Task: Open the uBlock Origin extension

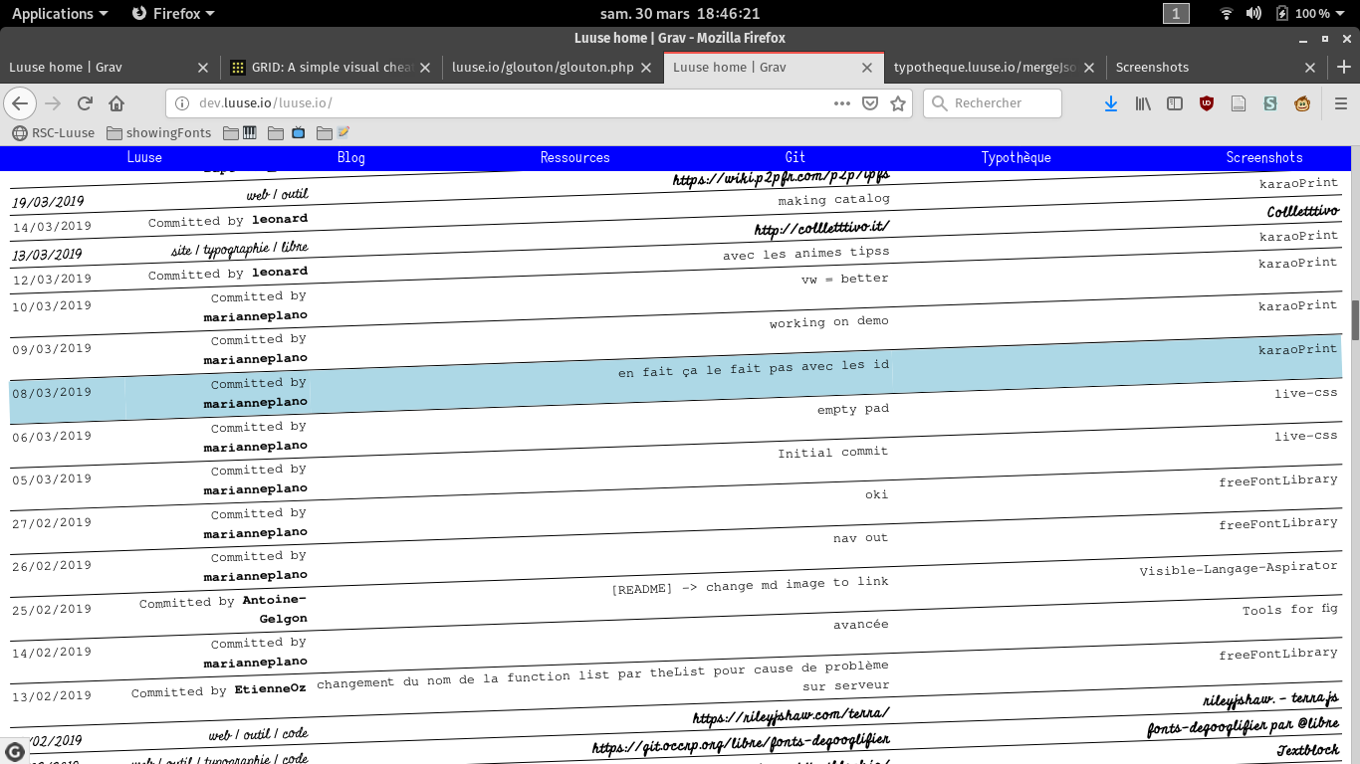Action: coord(1207,103)
